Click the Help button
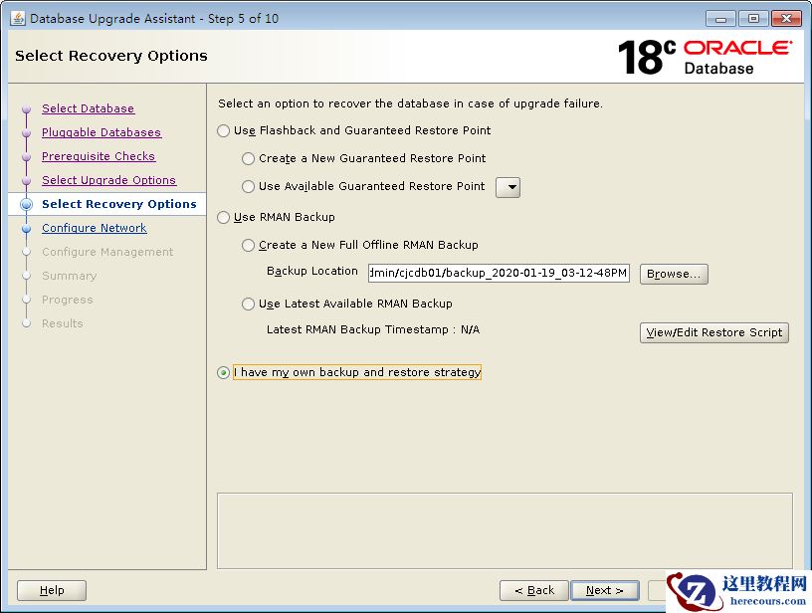Viewport: 812px width, 613px height. pos(52,590)
